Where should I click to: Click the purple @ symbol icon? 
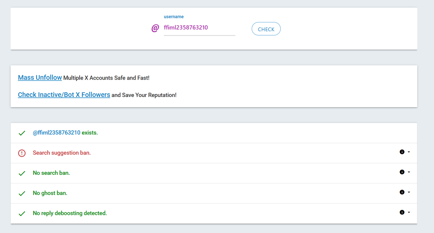point(155,28)
